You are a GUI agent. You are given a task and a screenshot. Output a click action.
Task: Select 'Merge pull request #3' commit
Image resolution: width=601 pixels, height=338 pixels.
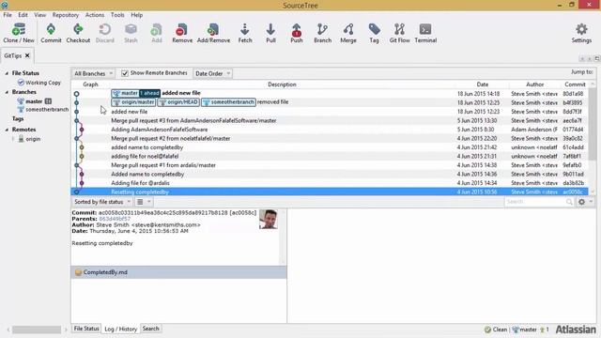330,120
